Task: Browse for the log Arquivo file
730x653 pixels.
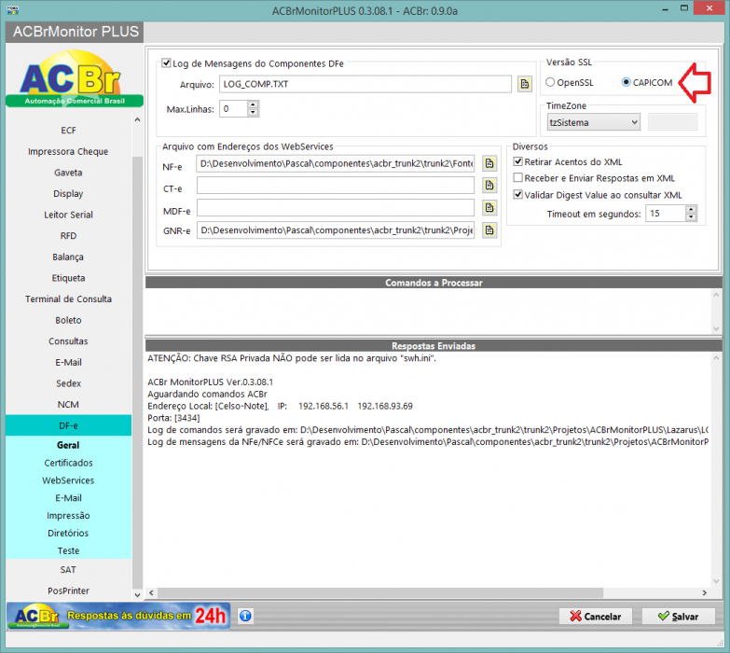Action: (525, 84)
